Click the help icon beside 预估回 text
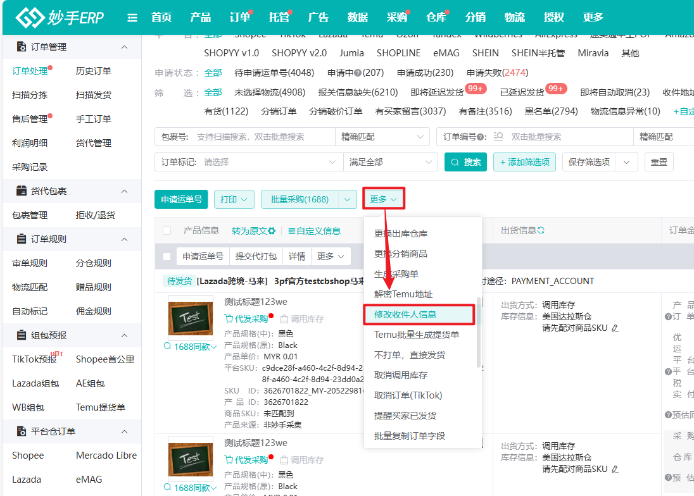 click(x=668, y=414)
